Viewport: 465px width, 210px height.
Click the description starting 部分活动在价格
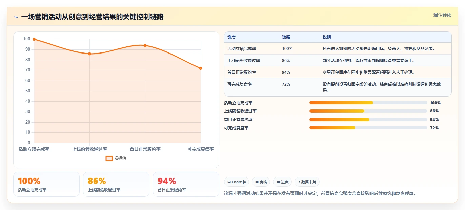[369, 61]
